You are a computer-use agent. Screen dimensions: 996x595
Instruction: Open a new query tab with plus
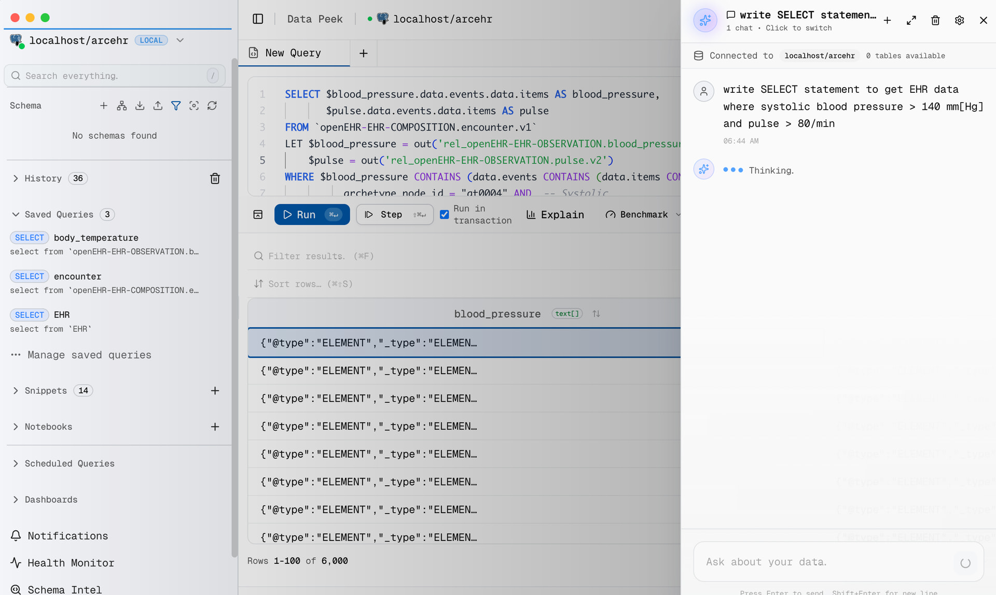pos(364,53)
